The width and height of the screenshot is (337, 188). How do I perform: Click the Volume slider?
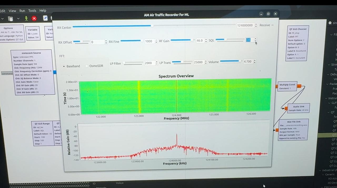tap(231, 61)
